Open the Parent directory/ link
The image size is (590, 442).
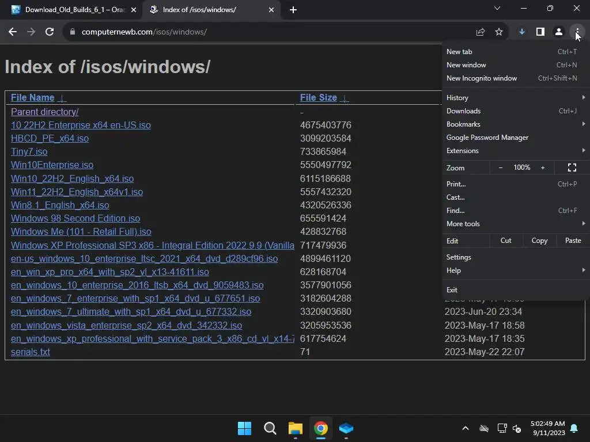[x=45, y=112]
